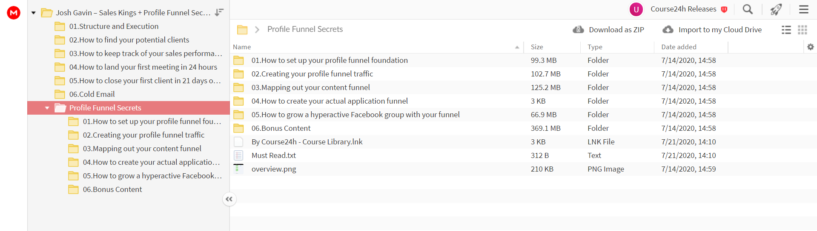
Task: Select Must Read.txt file name
Action: coord(274,155)
